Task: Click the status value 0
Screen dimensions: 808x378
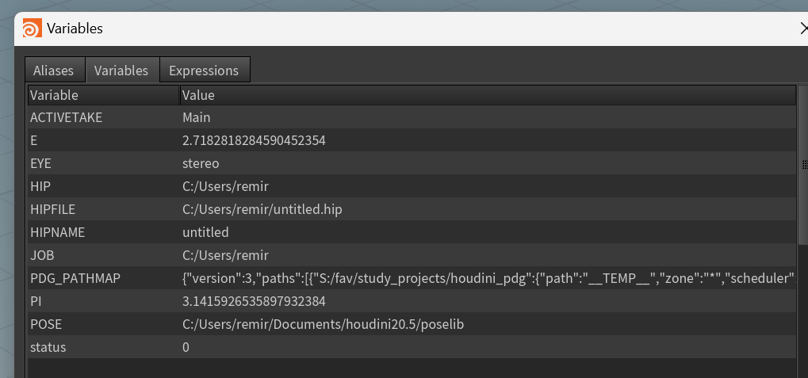Action: point(186,347)
